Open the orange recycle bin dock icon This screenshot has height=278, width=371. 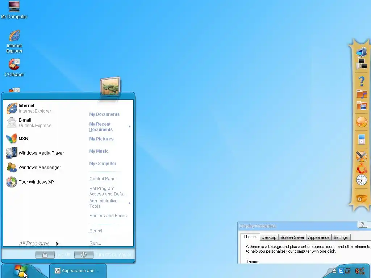pos(362,198)
